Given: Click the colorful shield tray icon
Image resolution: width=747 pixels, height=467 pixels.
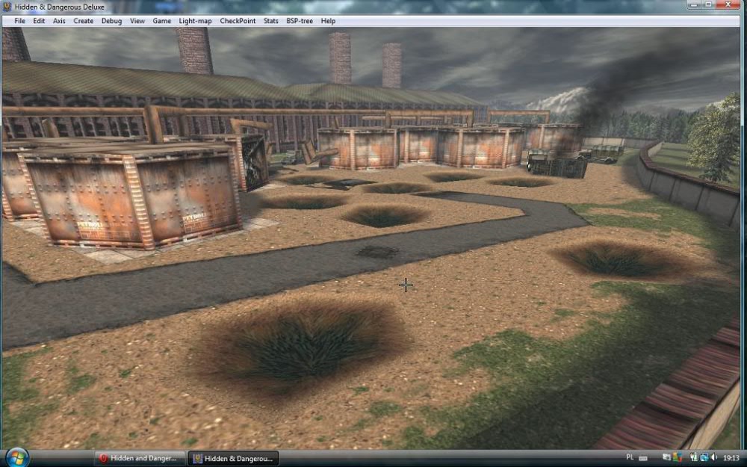Looking at the screenshot, I should [678, 457].
